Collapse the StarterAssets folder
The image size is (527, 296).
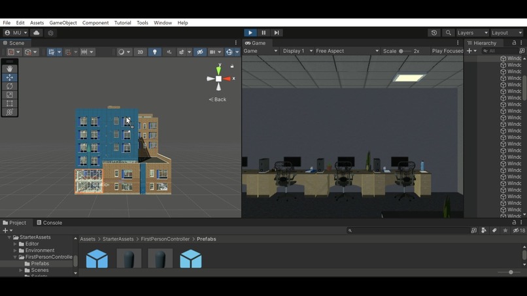(9, 237)
